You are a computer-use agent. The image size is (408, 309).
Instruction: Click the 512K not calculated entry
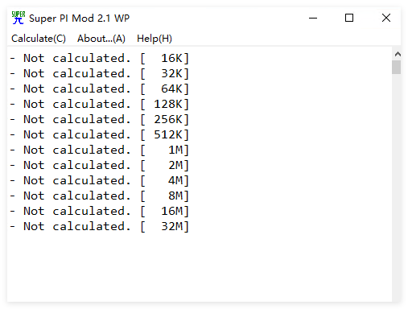coord(100,134)
